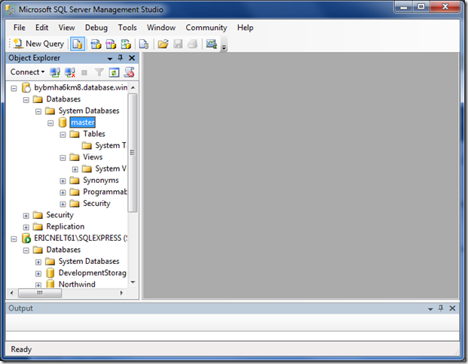This screenshot has height=364, width=468.
Task: Open the Edit menu
Action: 41,28
